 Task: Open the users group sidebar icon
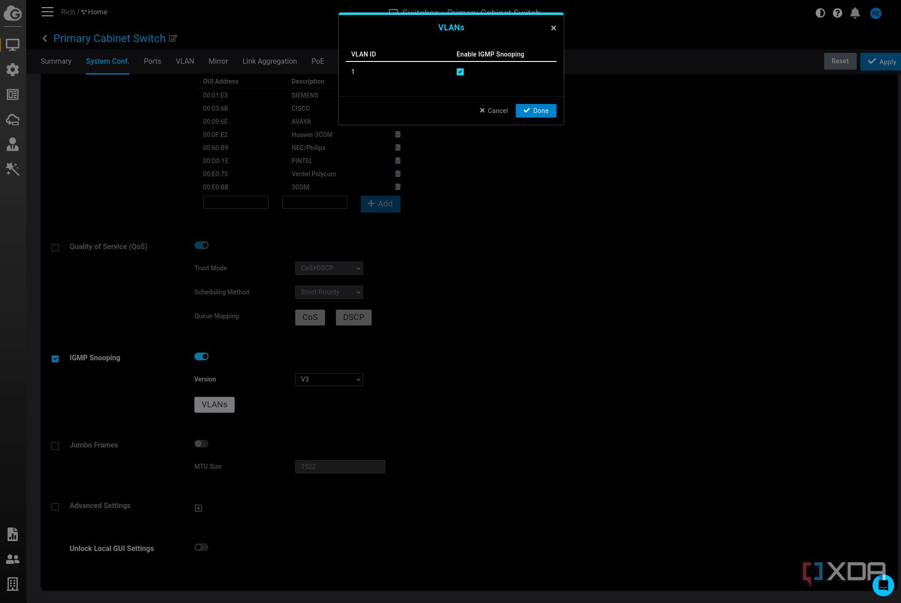pyautogui.click(x=13, y=559)
